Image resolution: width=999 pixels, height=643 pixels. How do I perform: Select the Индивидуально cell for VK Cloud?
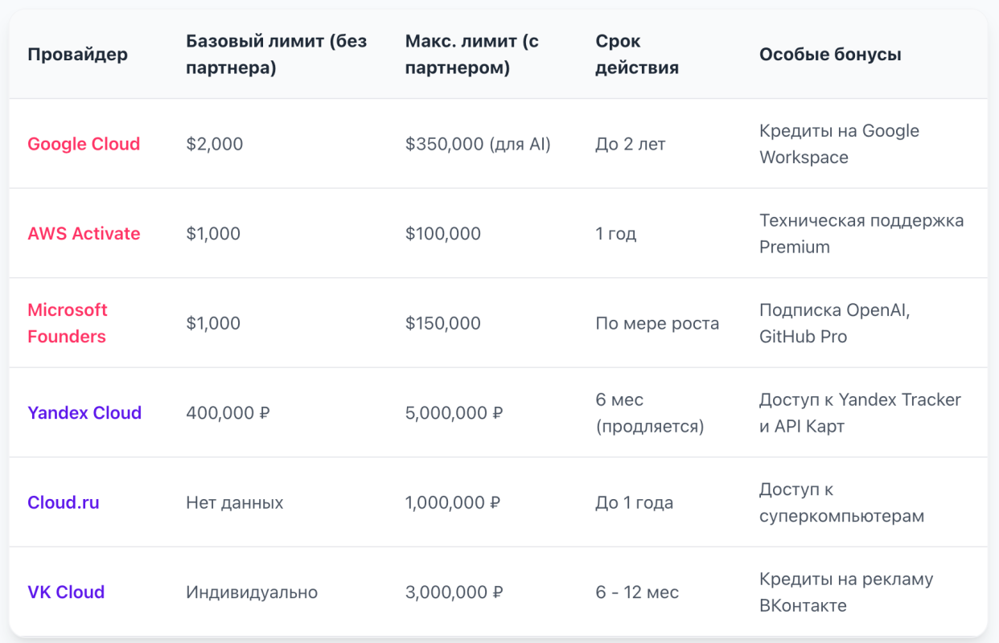[252, 592]
